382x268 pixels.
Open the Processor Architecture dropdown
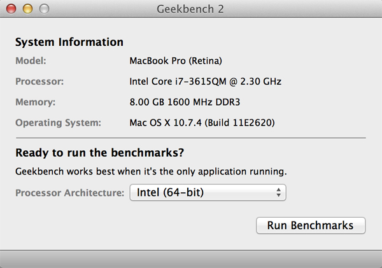point(208,192)
